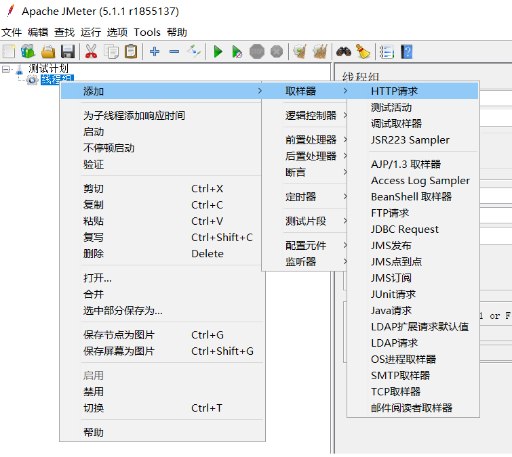Image resolution: width=512 pixels, height=457 pixels.
Task: Expand the 前置处理器 submenu
Action: [x=304, y=140]
